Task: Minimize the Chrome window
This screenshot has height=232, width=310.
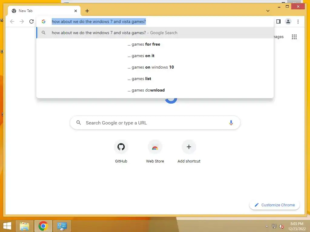Action: 279,7
